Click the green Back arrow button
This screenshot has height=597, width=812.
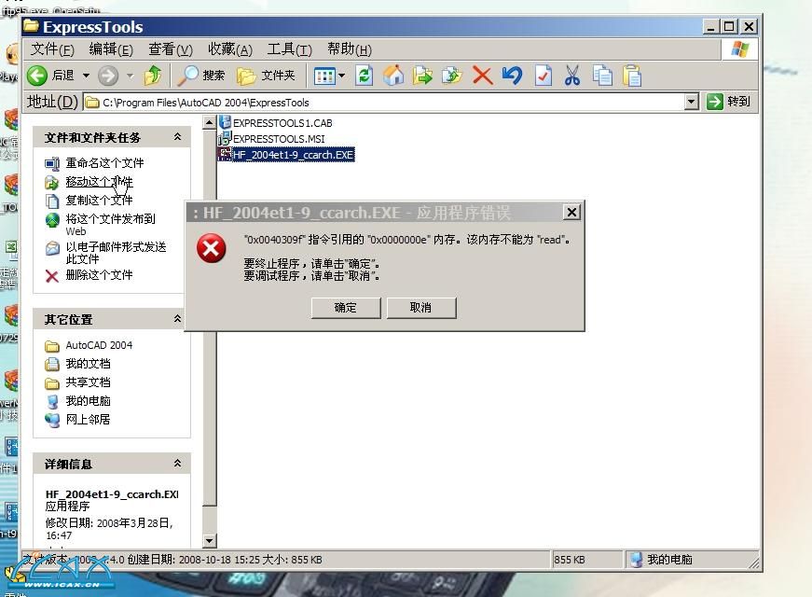tap(37, 76)
